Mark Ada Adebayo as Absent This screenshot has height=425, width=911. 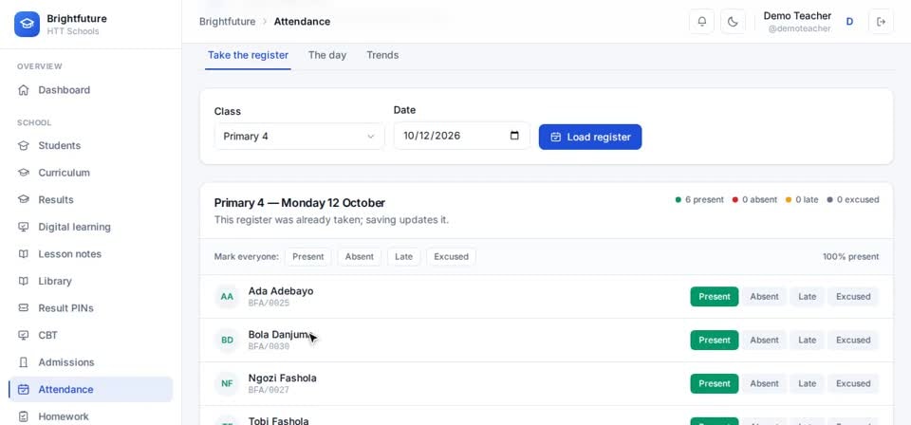[x=764, y=297]
